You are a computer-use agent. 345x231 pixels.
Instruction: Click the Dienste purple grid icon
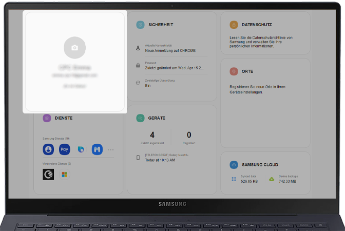pos(47,118)
